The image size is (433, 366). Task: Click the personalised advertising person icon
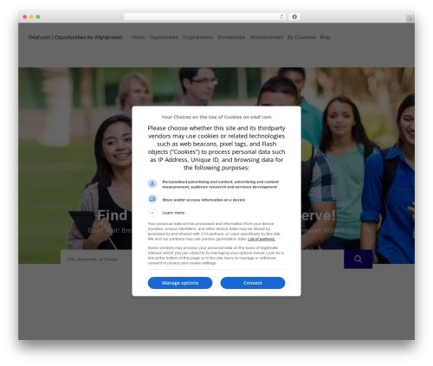(152, 183)
